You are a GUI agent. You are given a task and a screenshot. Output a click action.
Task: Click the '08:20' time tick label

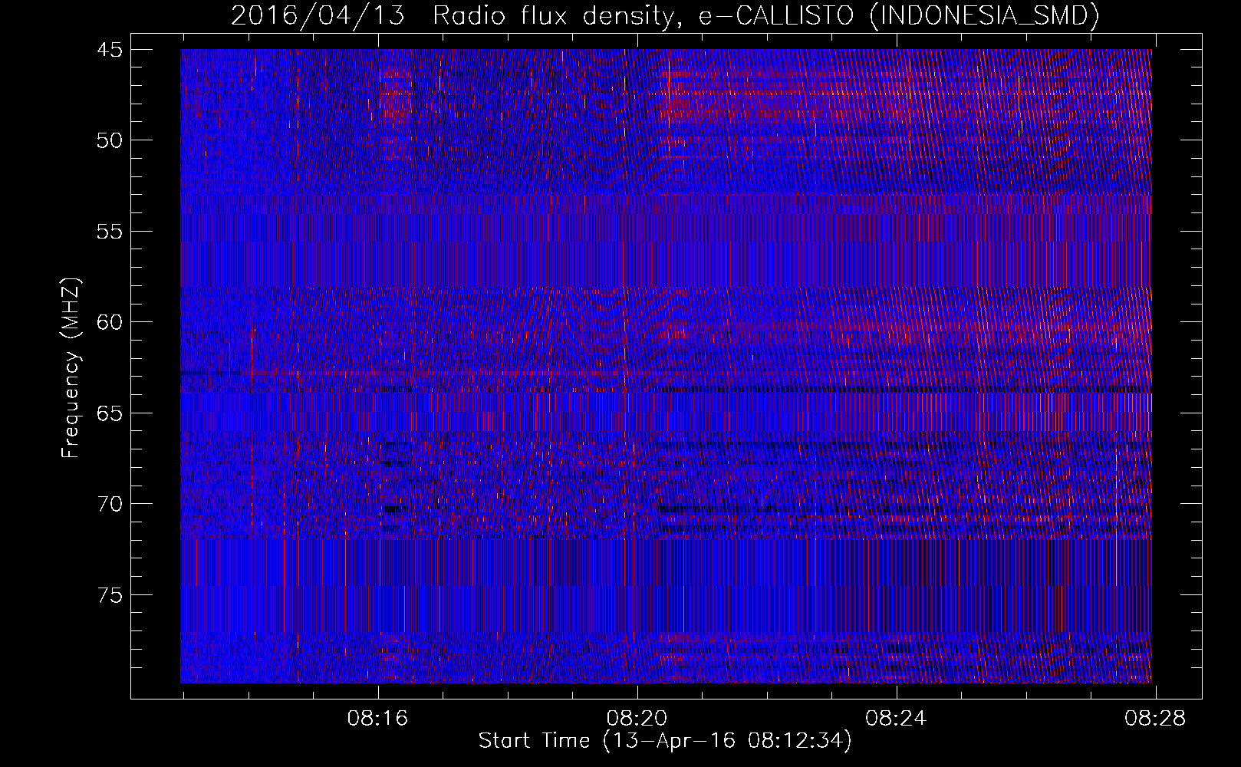coord(637,719)
